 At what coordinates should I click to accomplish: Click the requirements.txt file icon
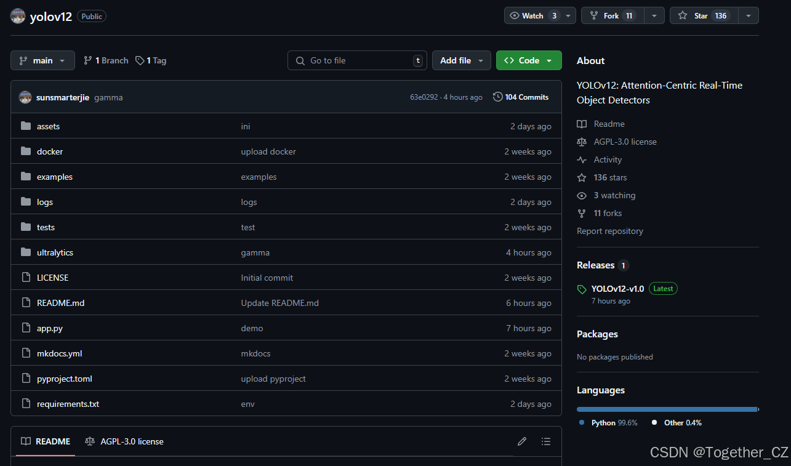(26, 404)
